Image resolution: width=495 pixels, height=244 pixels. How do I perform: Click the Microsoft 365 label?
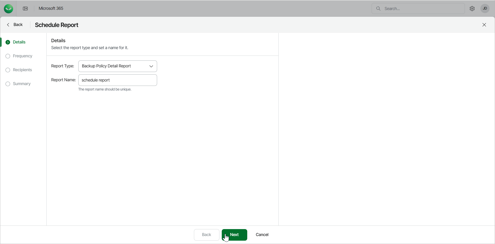(x=51, y=8)
